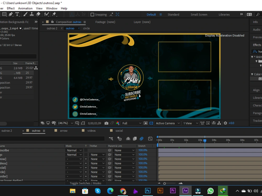Open the Animation menu
Image resolution: width=262 pixels, height=196 pixels.
[25, 8]
